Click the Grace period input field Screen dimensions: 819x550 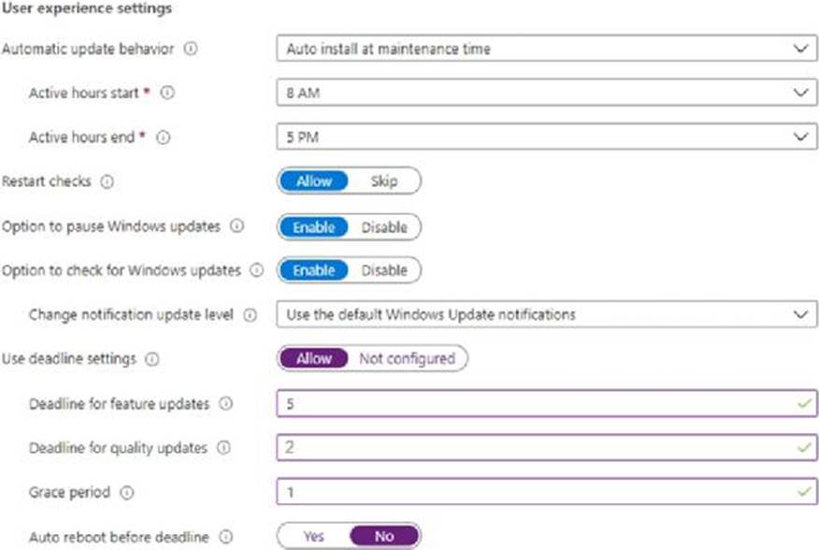pos(546,492)
